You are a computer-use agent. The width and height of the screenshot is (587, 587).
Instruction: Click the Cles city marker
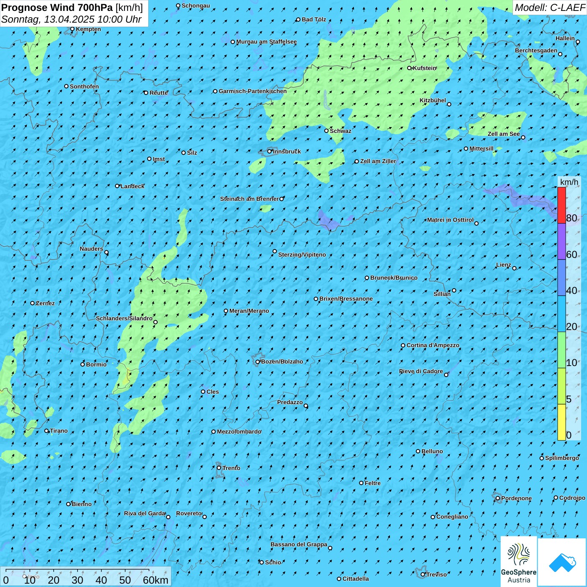pos(203,392)
